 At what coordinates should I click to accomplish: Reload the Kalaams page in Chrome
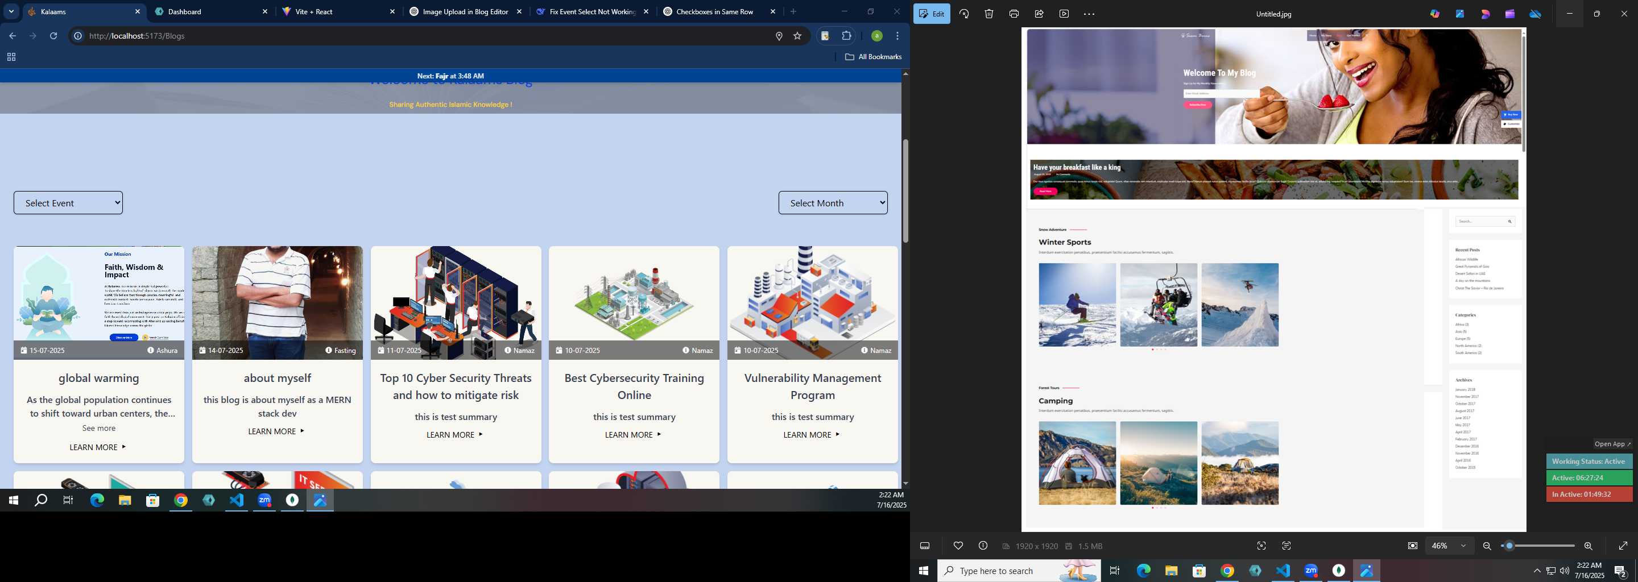53,36
